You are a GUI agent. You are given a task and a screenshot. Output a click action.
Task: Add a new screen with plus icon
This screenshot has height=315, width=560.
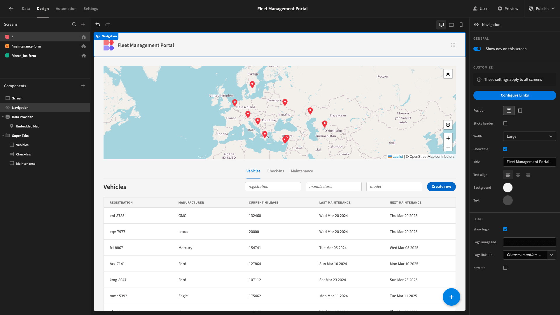(83, 24)
